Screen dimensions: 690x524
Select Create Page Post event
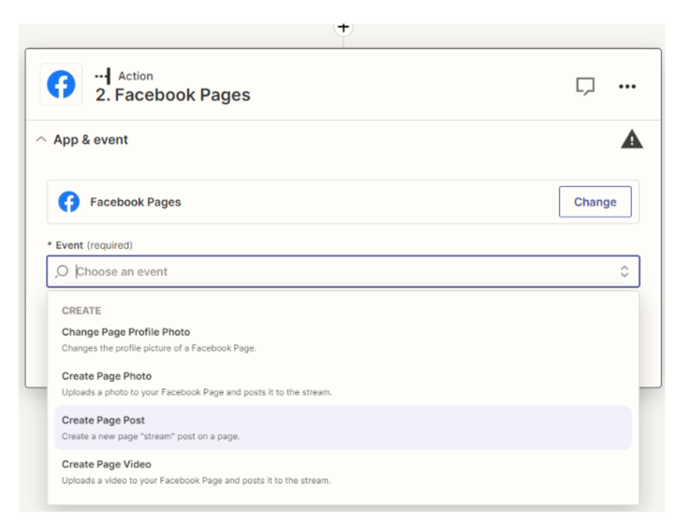click(344, 428)
